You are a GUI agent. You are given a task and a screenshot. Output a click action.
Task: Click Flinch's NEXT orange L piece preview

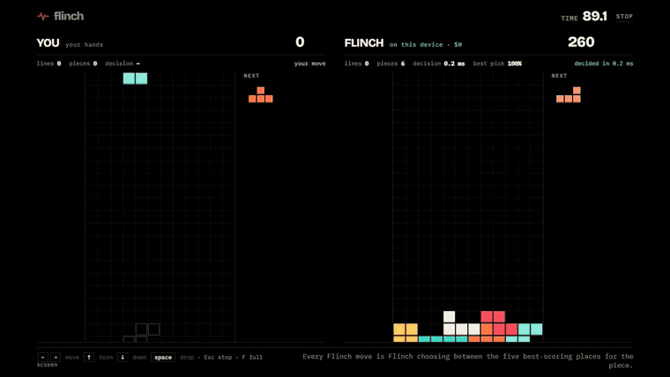point(569,95)
